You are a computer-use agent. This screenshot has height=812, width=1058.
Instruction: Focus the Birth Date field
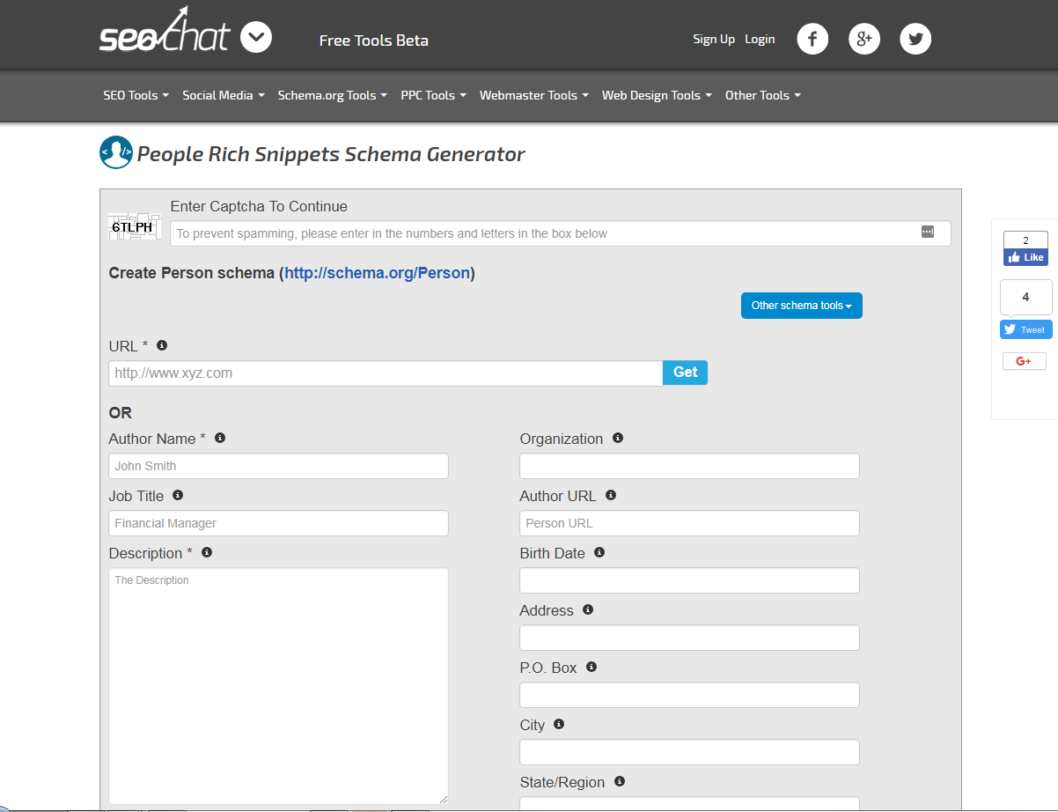(689, 580)
